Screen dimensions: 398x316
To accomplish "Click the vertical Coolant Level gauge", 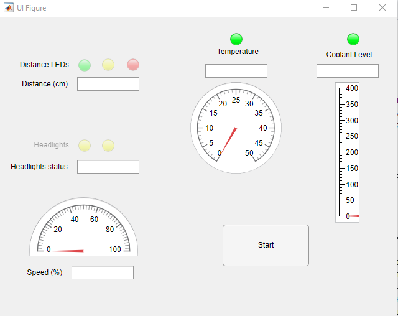I will (347, 152).
